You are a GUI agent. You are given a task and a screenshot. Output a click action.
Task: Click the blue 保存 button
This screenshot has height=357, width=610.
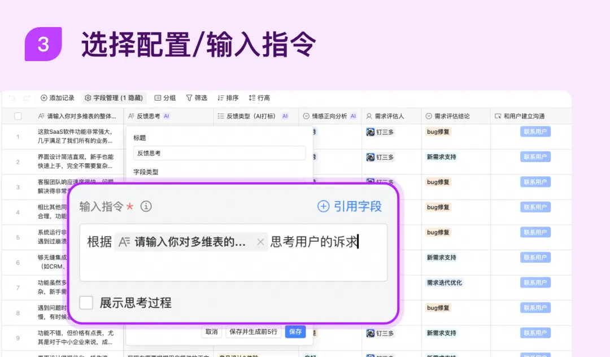coord(295,332)
